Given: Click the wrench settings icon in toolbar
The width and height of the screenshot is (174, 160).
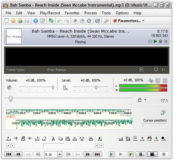Looking at the screenshot, I should tap(106, 21).
